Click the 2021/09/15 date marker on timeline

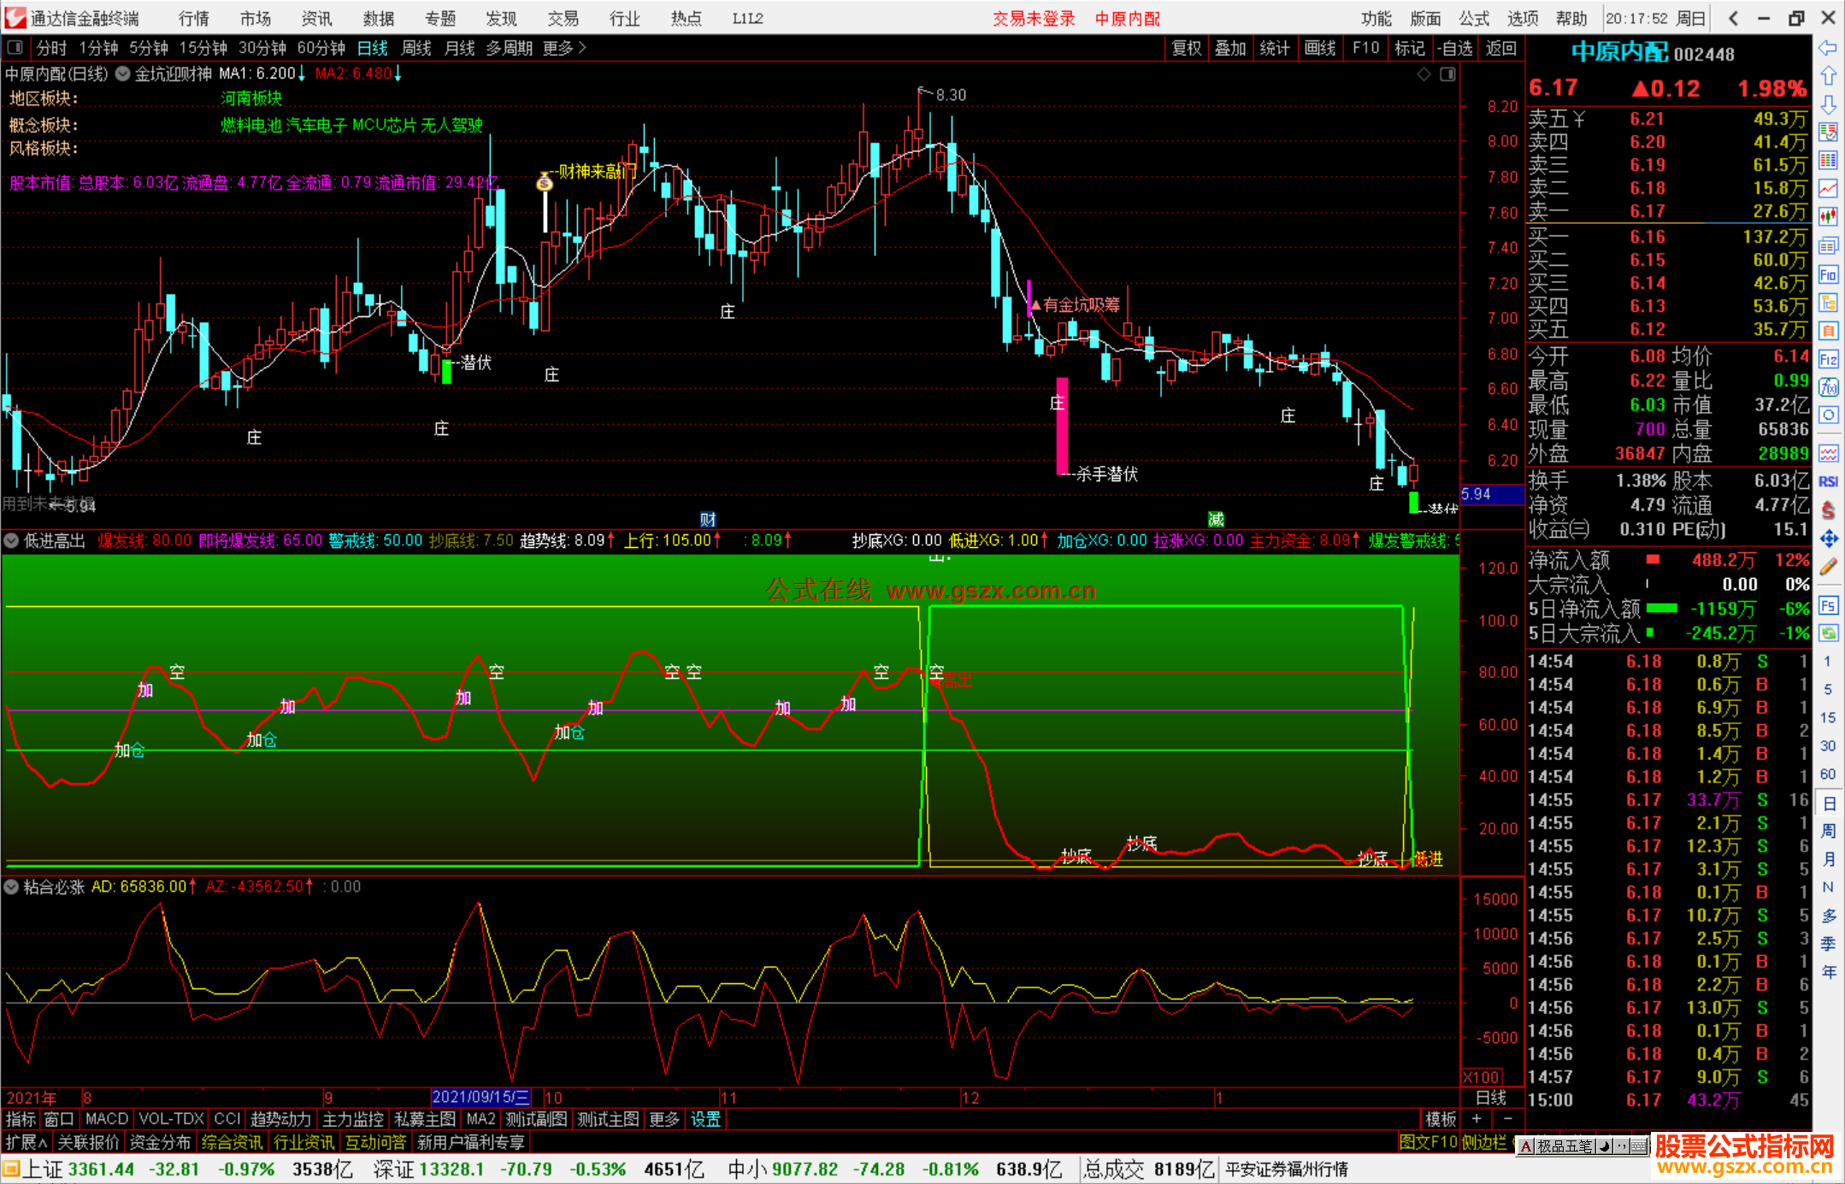click(480, 1097)
